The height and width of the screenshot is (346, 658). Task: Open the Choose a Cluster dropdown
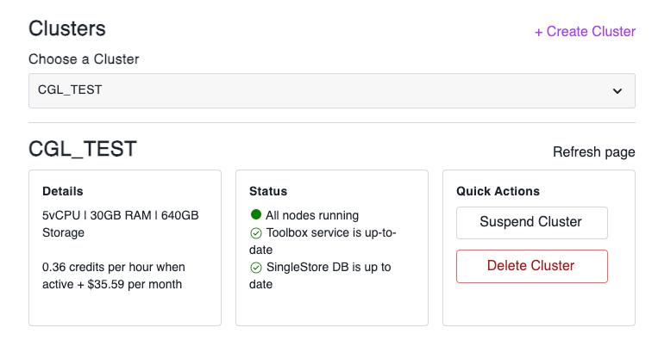click(x=331, y=90)
